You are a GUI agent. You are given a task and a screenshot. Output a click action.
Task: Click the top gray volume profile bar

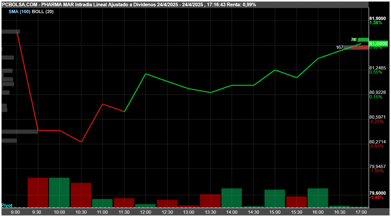[11, 31]
